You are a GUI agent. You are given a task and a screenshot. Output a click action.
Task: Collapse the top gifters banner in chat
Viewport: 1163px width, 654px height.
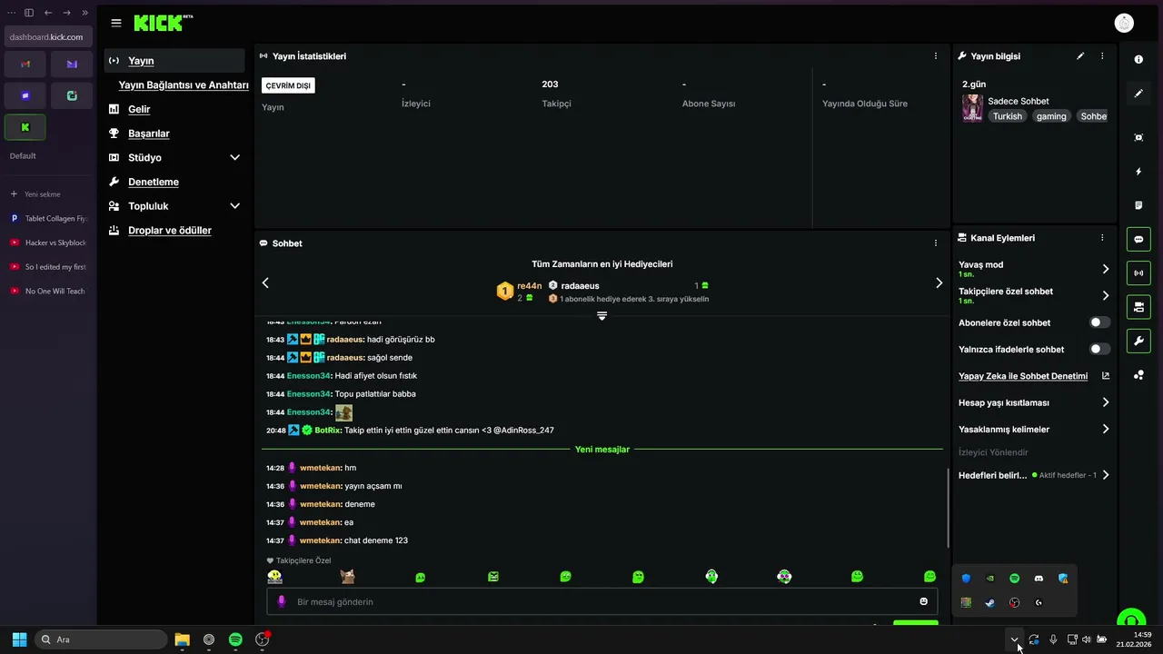(601, 316)
